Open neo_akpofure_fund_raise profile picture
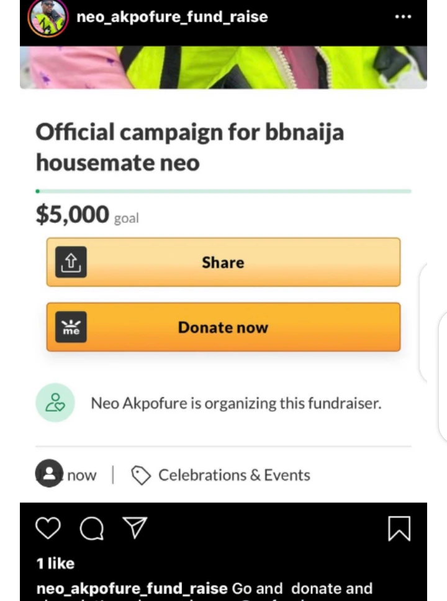This screenshot has width=447, height=601. coord(48,17)
